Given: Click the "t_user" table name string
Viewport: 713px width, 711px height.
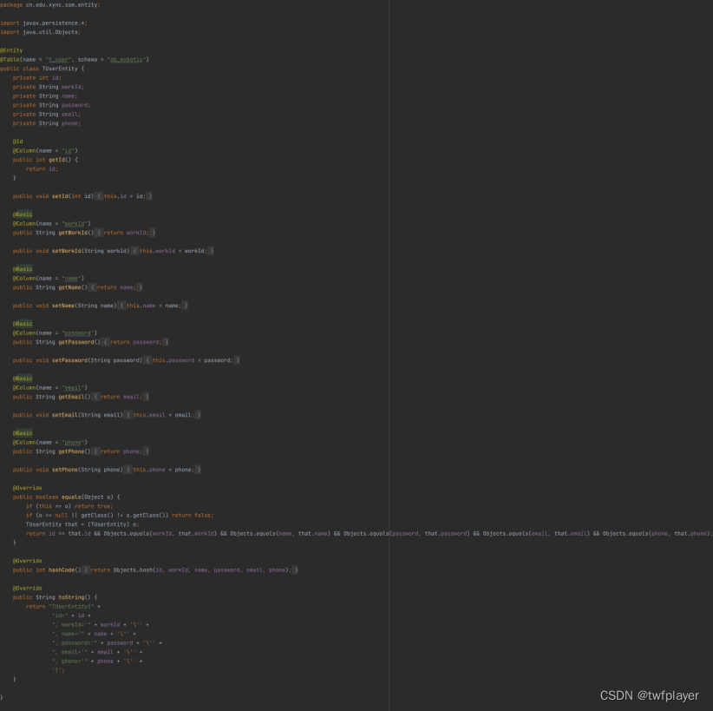Looking at the screenshot, I should click(x=58, y=60).
